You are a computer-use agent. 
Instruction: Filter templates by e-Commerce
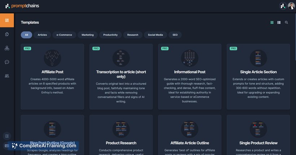pos(64,35)
